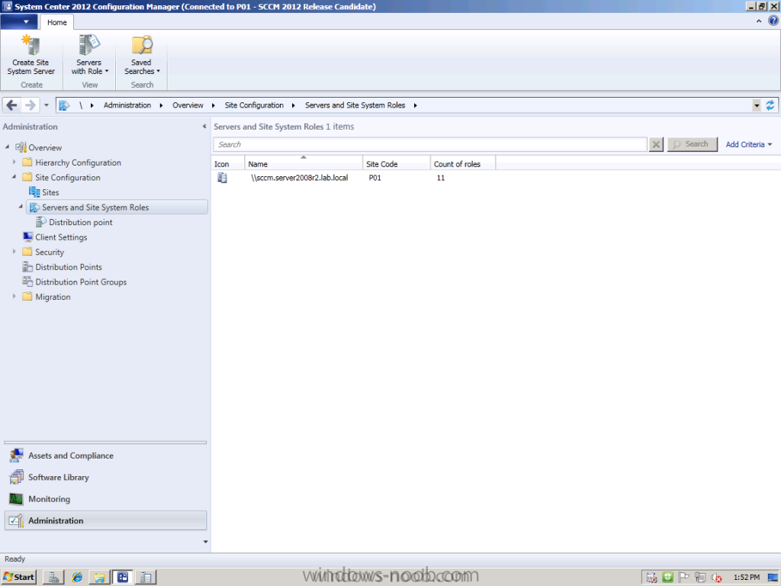Refresh the view with the blue arrows icon

(x=770, y=105)
